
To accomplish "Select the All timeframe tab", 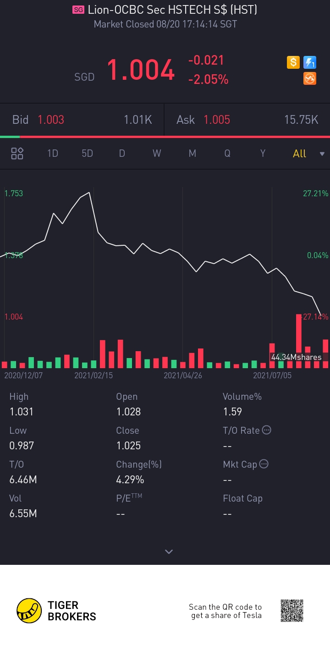I will [299, 154].
